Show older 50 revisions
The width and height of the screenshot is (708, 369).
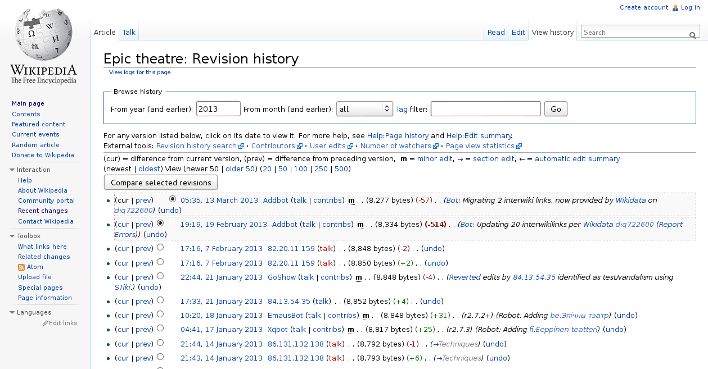click(x=240, y=169)
